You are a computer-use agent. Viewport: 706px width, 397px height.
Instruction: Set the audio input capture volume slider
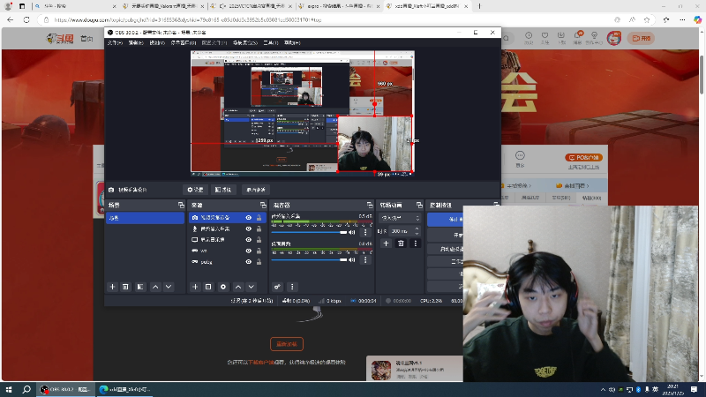pos(310,232)
